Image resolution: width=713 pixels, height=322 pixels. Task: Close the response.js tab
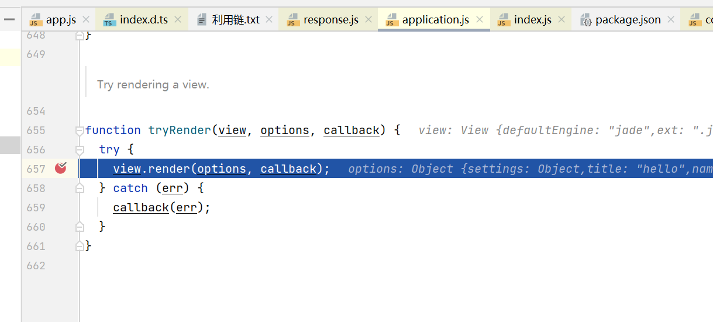click(x=368, y=20)
